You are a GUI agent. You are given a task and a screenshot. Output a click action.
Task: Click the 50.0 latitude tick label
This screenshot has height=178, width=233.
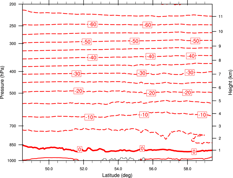coord(49,169)
